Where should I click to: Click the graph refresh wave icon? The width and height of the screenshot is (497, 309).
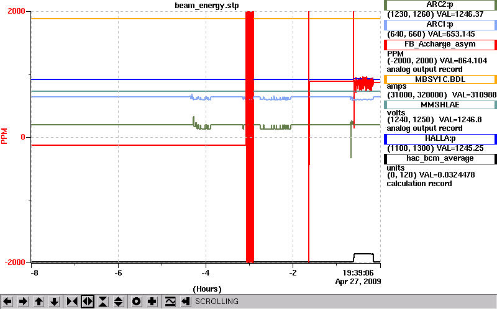click(x=170, y=302)
